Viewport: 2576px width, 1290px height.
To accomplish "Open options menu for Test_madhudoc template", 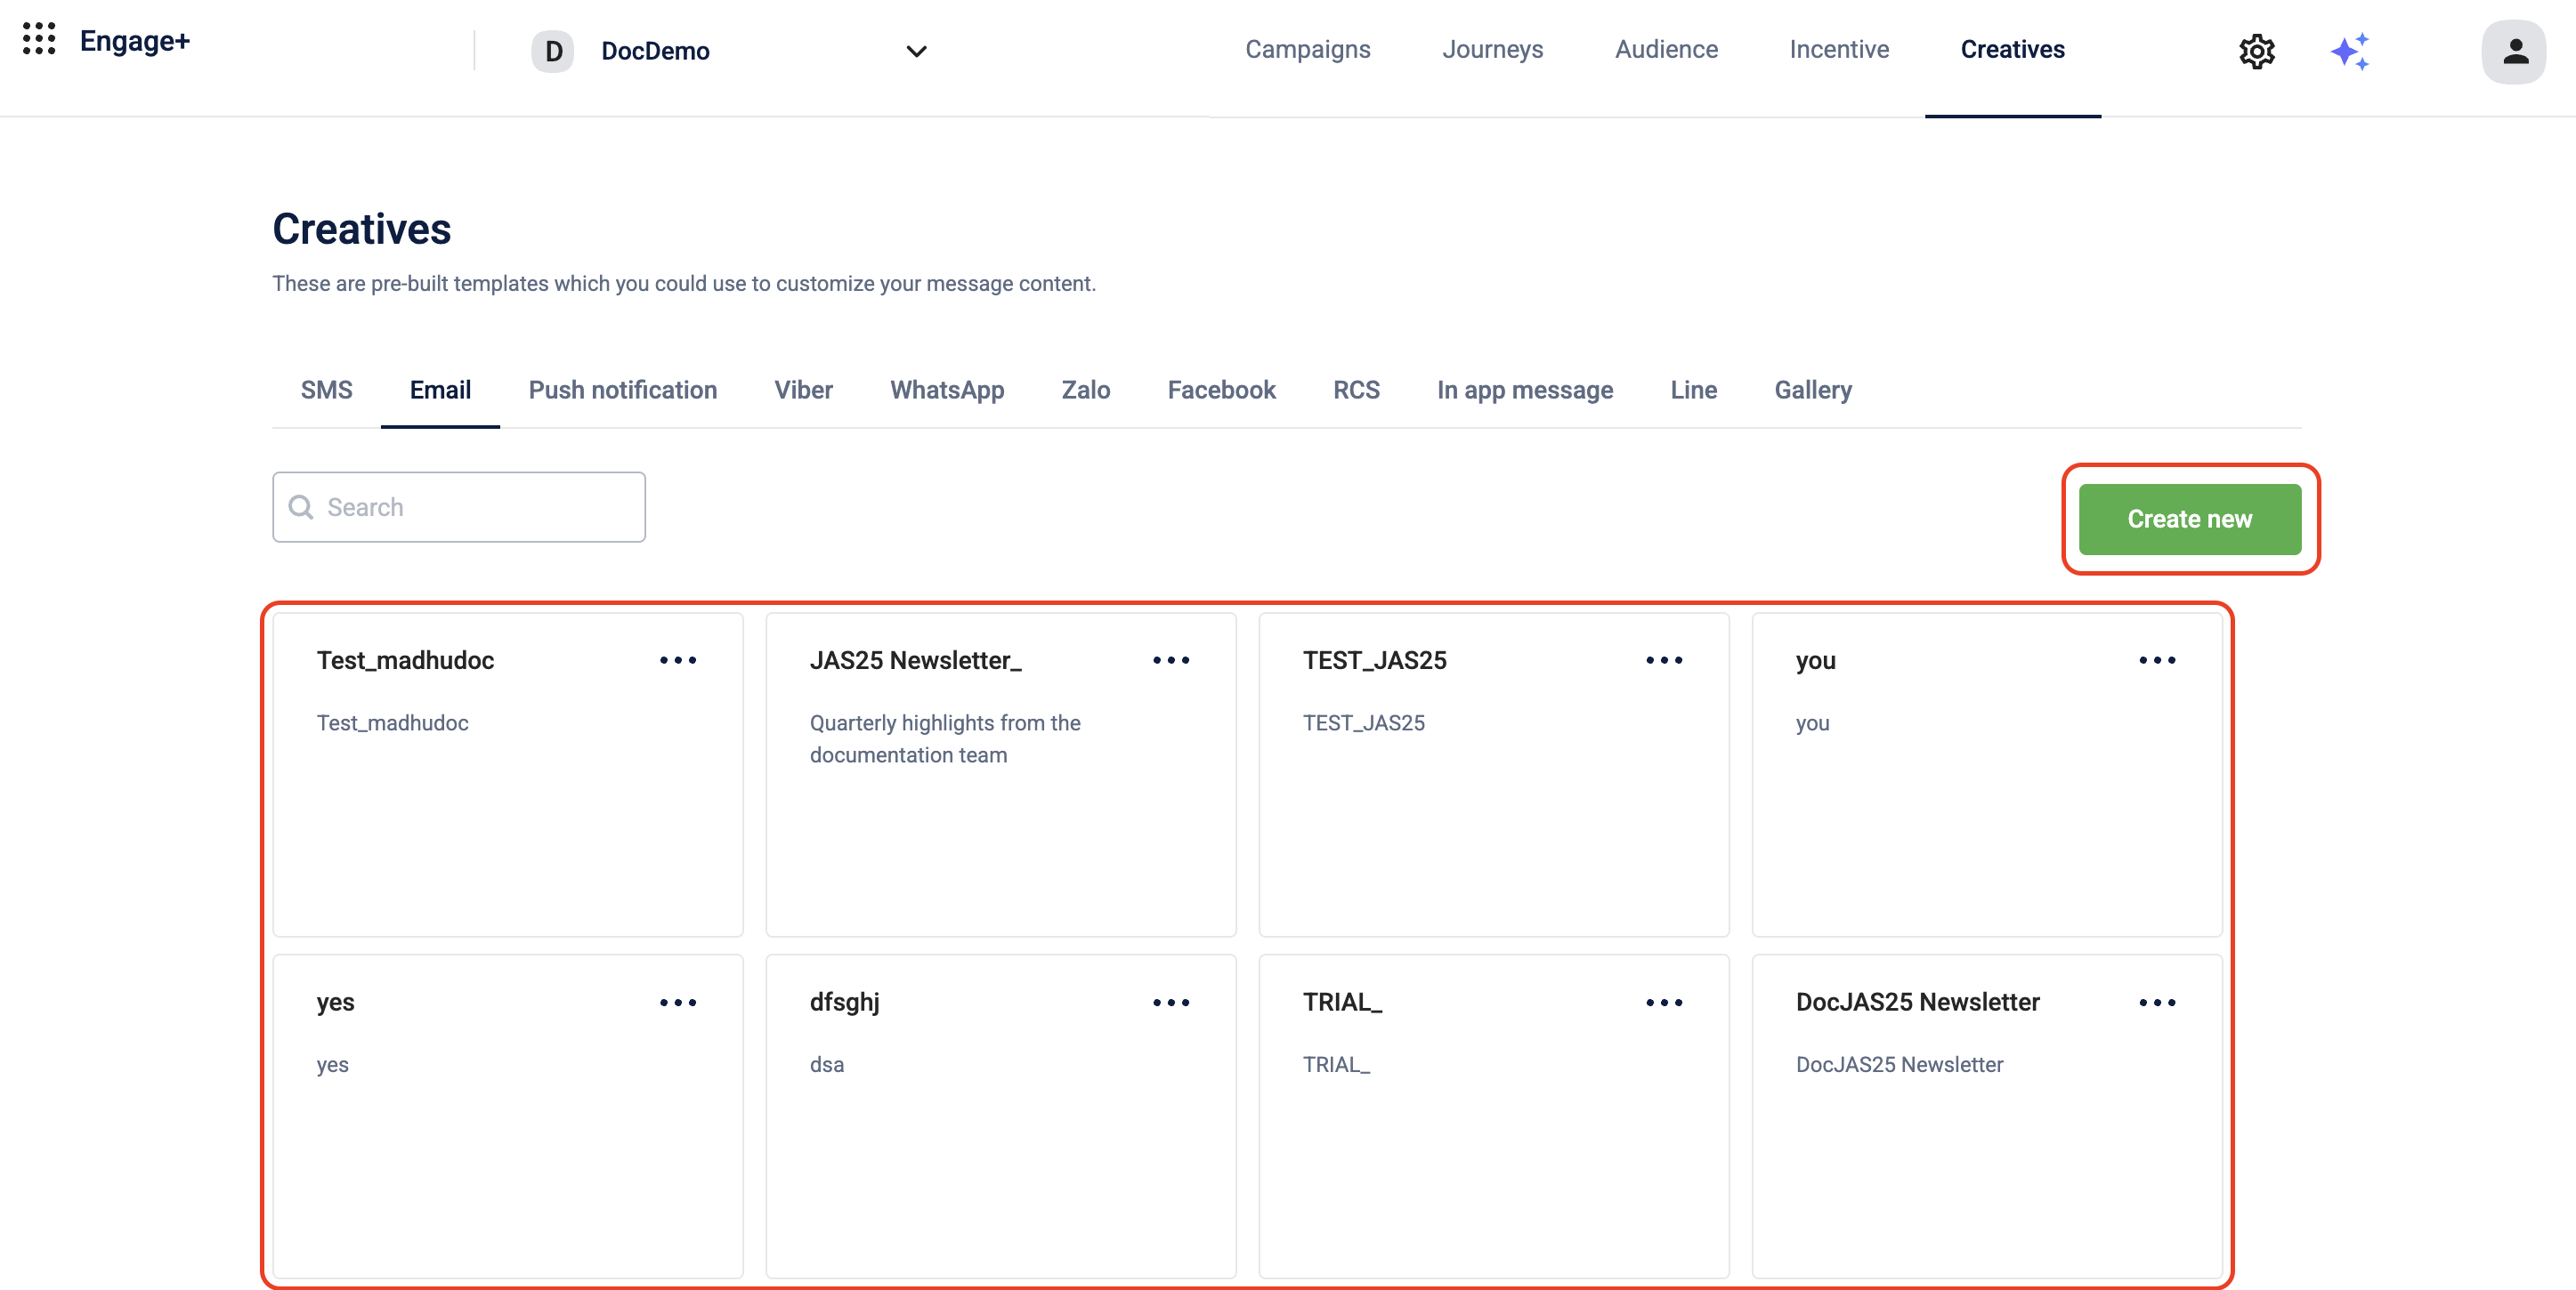I will click(677, 660).
